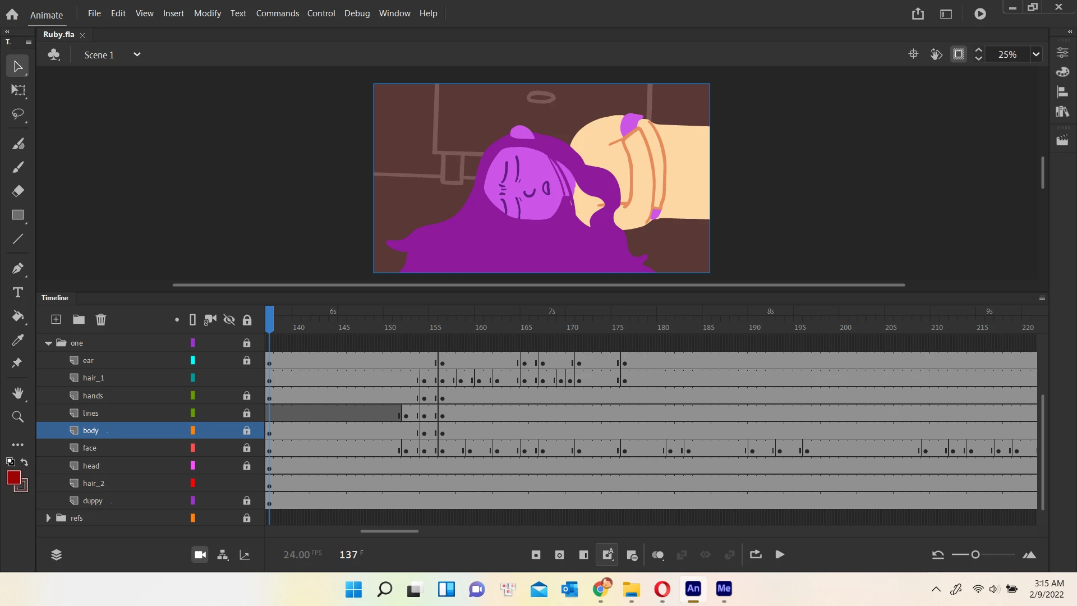Viewport: 1077px width, 606px height.
Task: Click the Scene 1 label
Action: click(99, 55)
